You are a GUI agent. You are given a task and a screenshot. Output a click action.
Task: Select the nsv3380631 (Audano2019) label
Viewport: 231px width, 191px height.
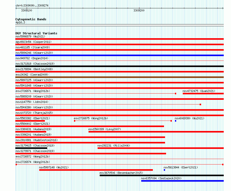pyautogui.click(x=33, y=129)
